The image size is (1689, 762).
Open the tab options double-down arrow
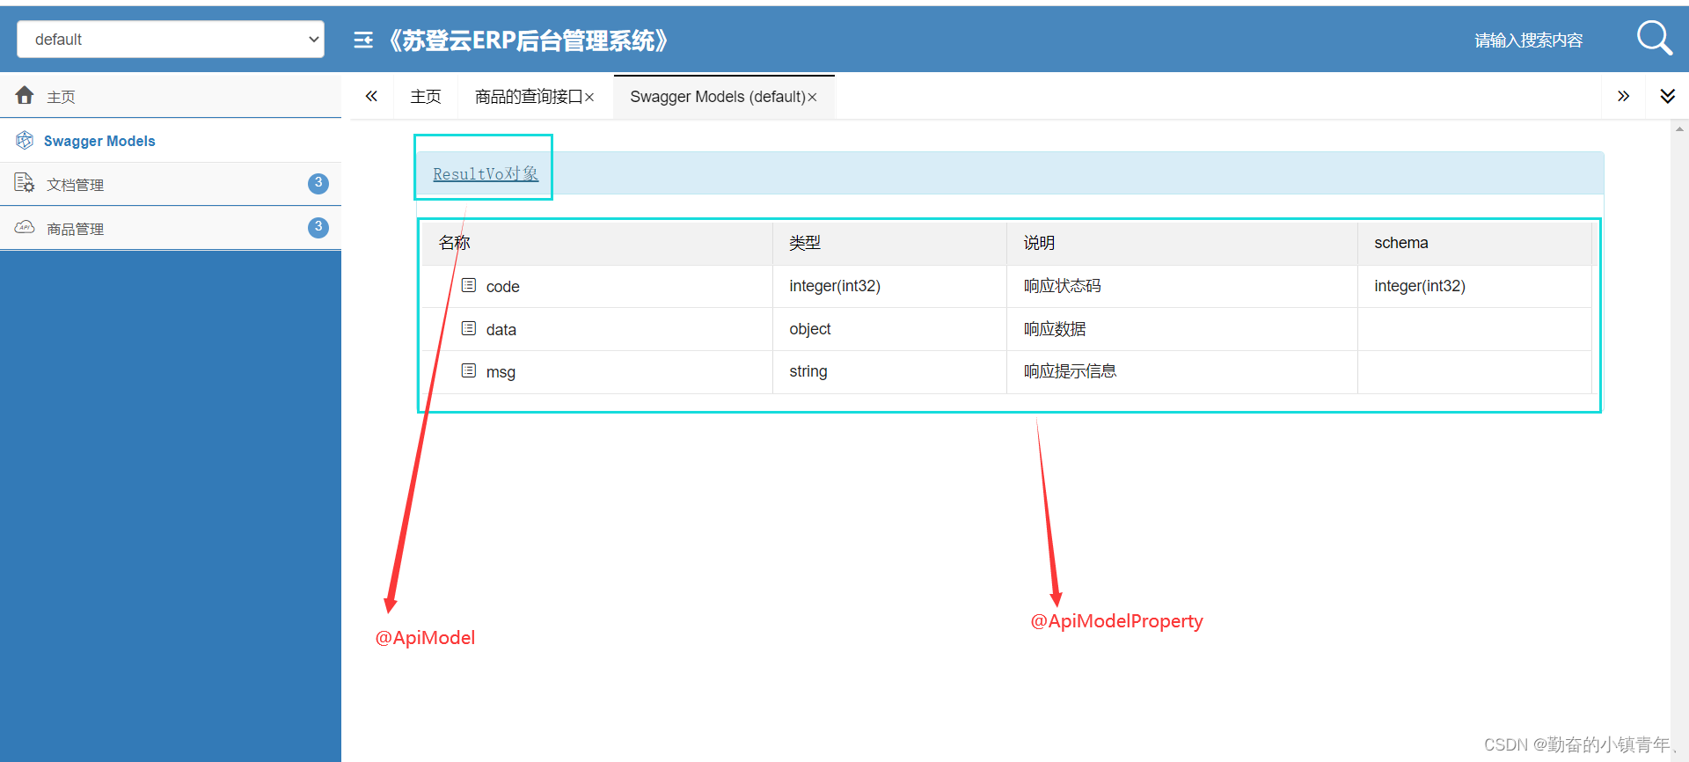pyautogui.click(x=1667, y=96)
